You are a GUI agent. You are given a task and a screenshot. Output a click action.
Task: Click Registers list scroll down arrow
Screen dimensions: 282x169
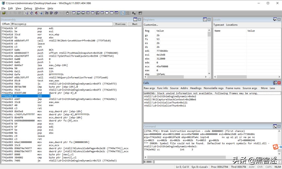point(209,73)
